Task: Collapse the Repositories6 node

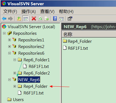Action: pyautogui.click(x=9, y=53)
